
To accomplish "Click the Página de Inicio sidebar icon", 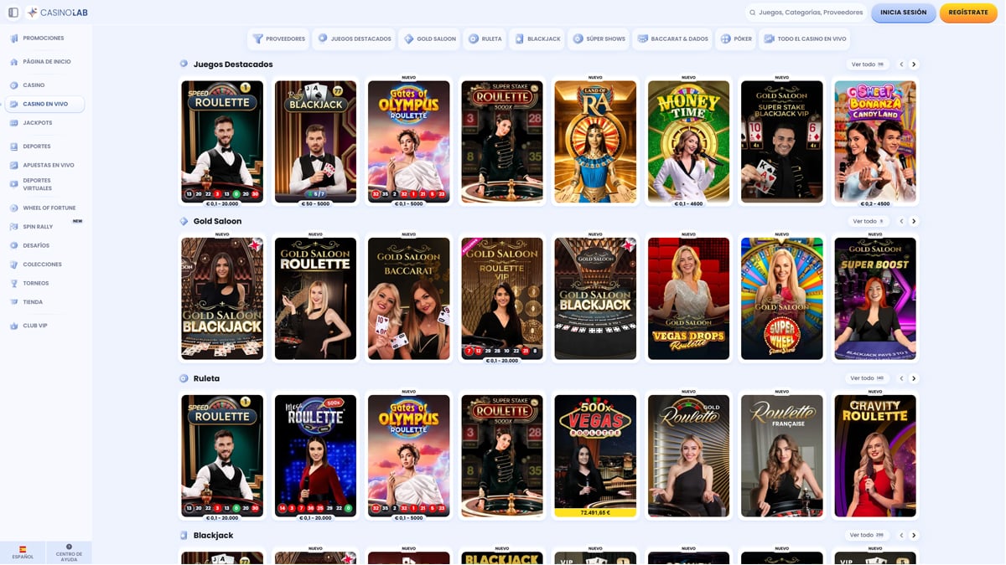I will pos(14,62).
